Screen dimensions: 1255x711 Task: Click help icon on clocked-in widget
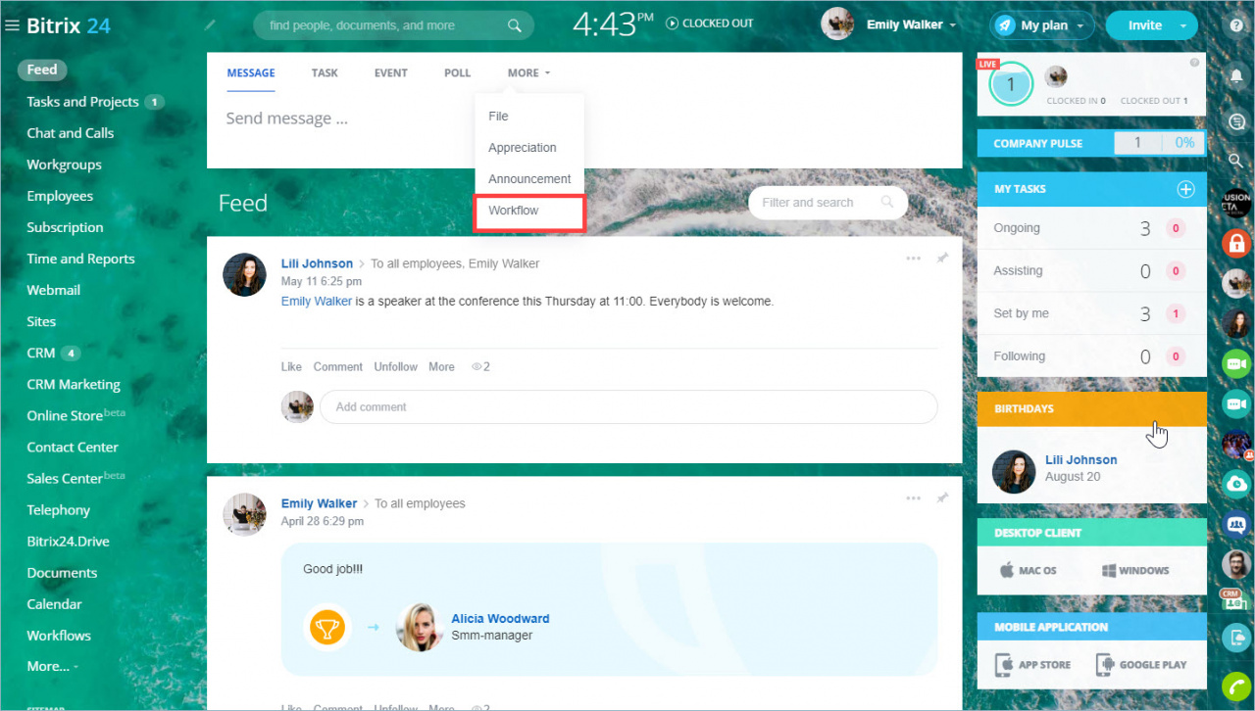click(x=1194, y=63)
